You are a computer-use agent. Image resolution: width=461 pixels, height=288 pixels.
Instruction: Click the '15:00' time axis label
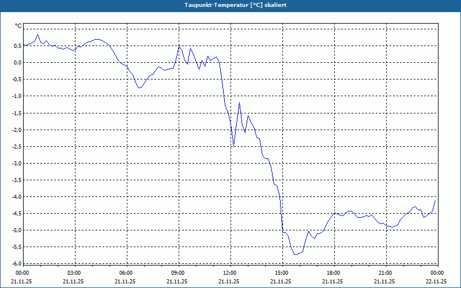(282, 273)
